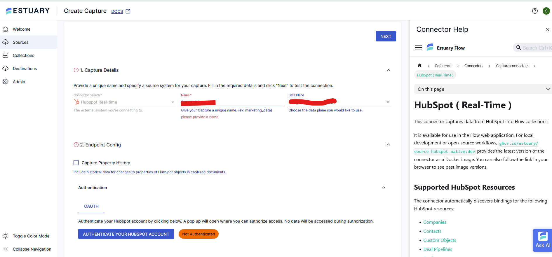
Task: Click the "Create Capture" page title
Action: [x=85, y=11]
